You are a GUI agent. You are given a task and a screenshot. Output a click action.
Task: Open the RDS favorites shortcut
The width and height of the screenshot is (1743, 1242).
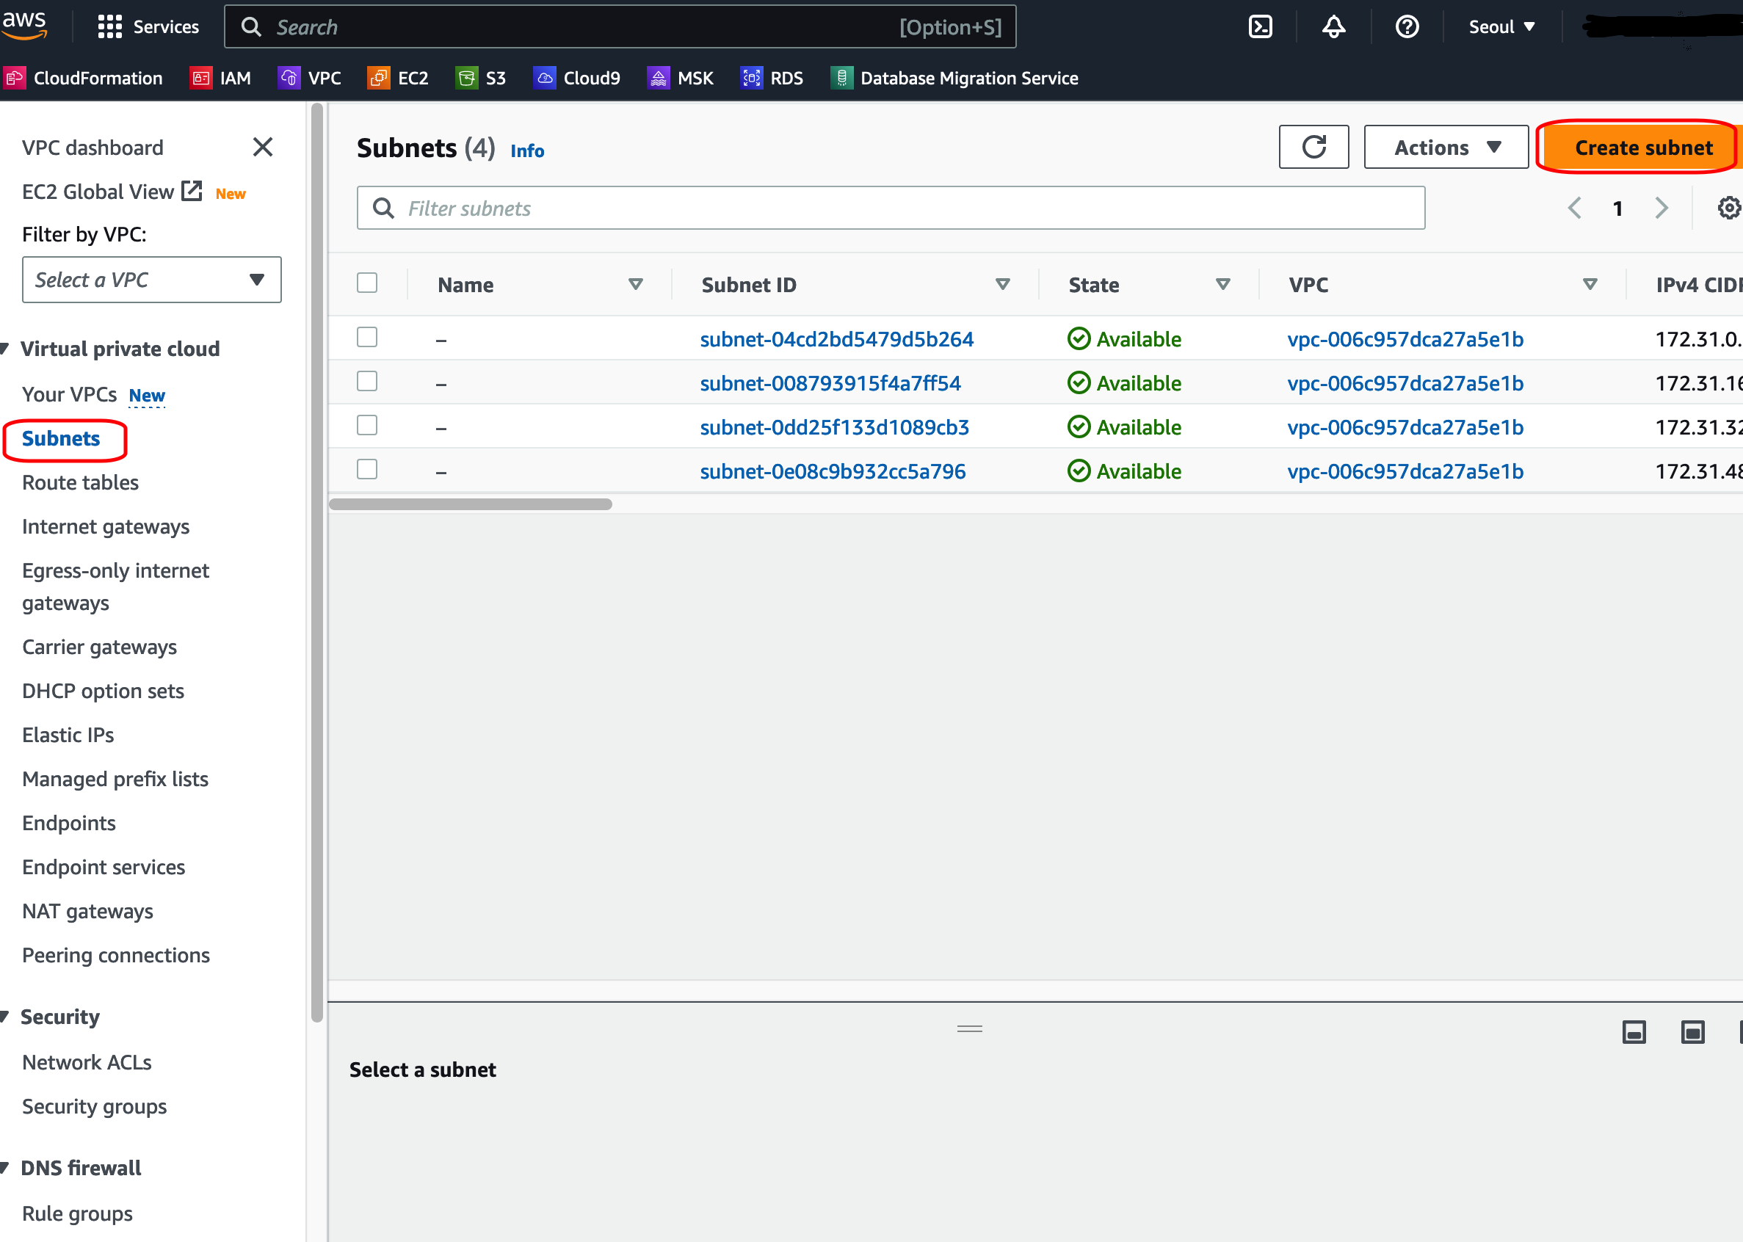pos(772,78)
